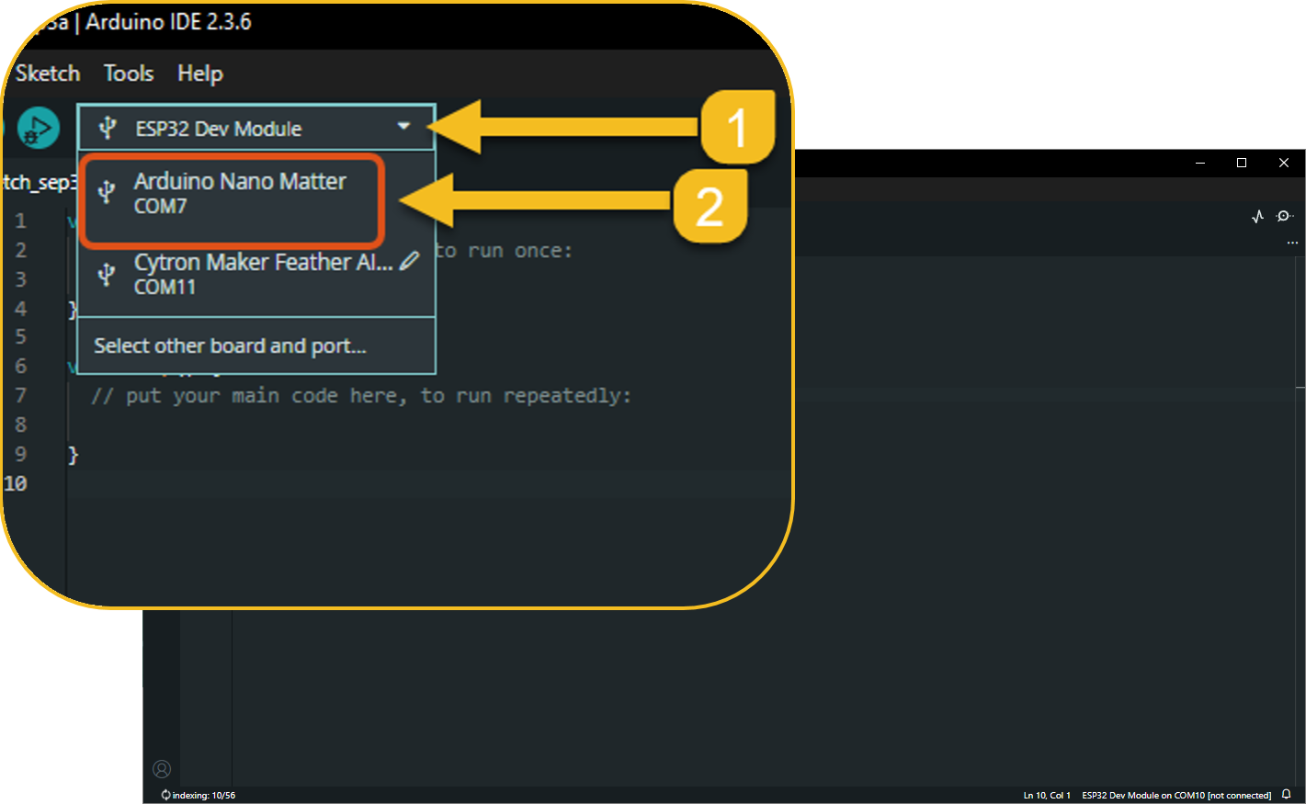Click the closing brace on line 9
This screenshot has height=804, width=1306.
tap(74, 455)
